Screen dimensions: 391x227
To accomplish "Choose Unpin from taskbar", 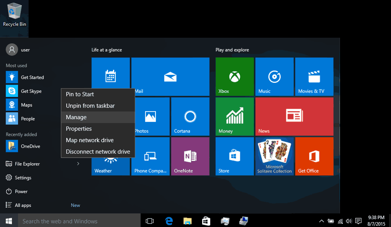I will click(98, 106).
